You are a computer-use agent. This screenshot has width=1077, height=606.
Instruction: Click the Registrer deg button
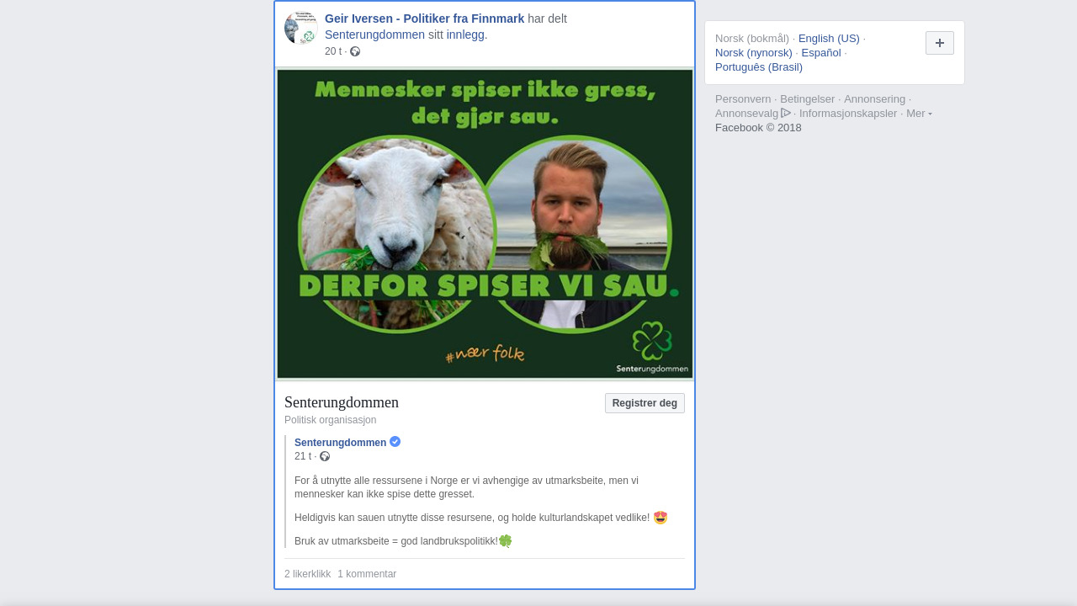click(645, 403)
